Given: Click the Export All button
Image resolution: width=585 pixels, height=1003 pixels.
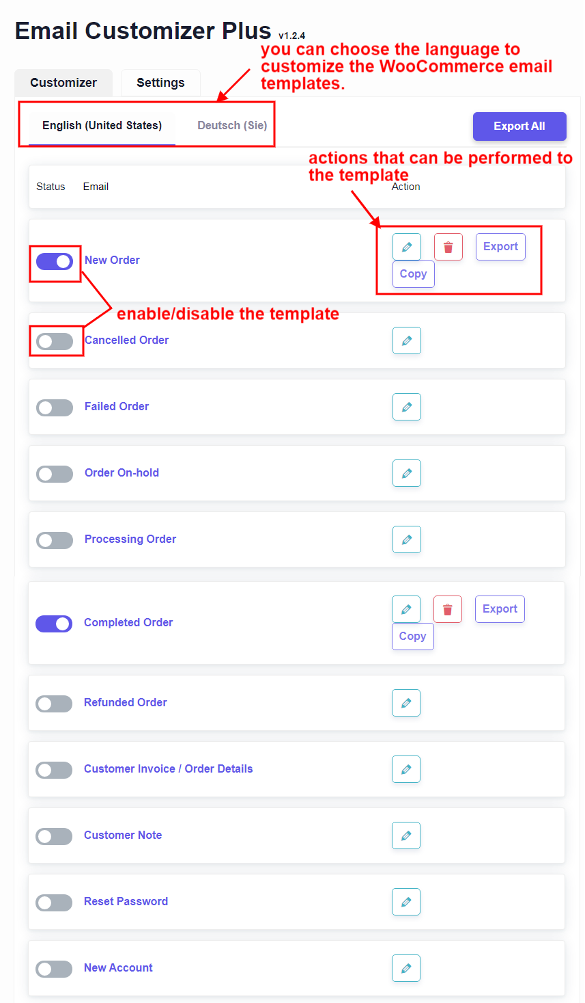Looking at the screenshot, I should [519, 126].
